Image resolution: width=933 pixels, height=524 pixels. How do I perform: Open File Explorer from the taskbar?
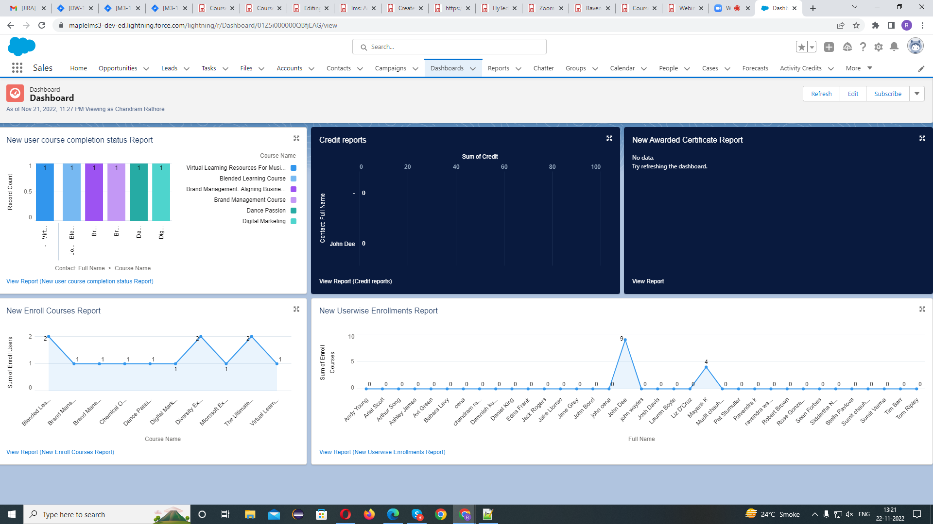click(x=250, y=514)
